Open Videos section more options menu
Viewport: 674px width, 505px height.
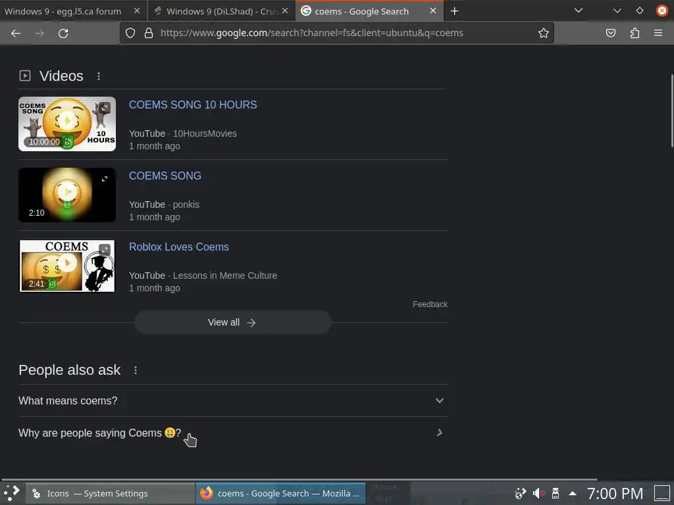click(99, 76)
